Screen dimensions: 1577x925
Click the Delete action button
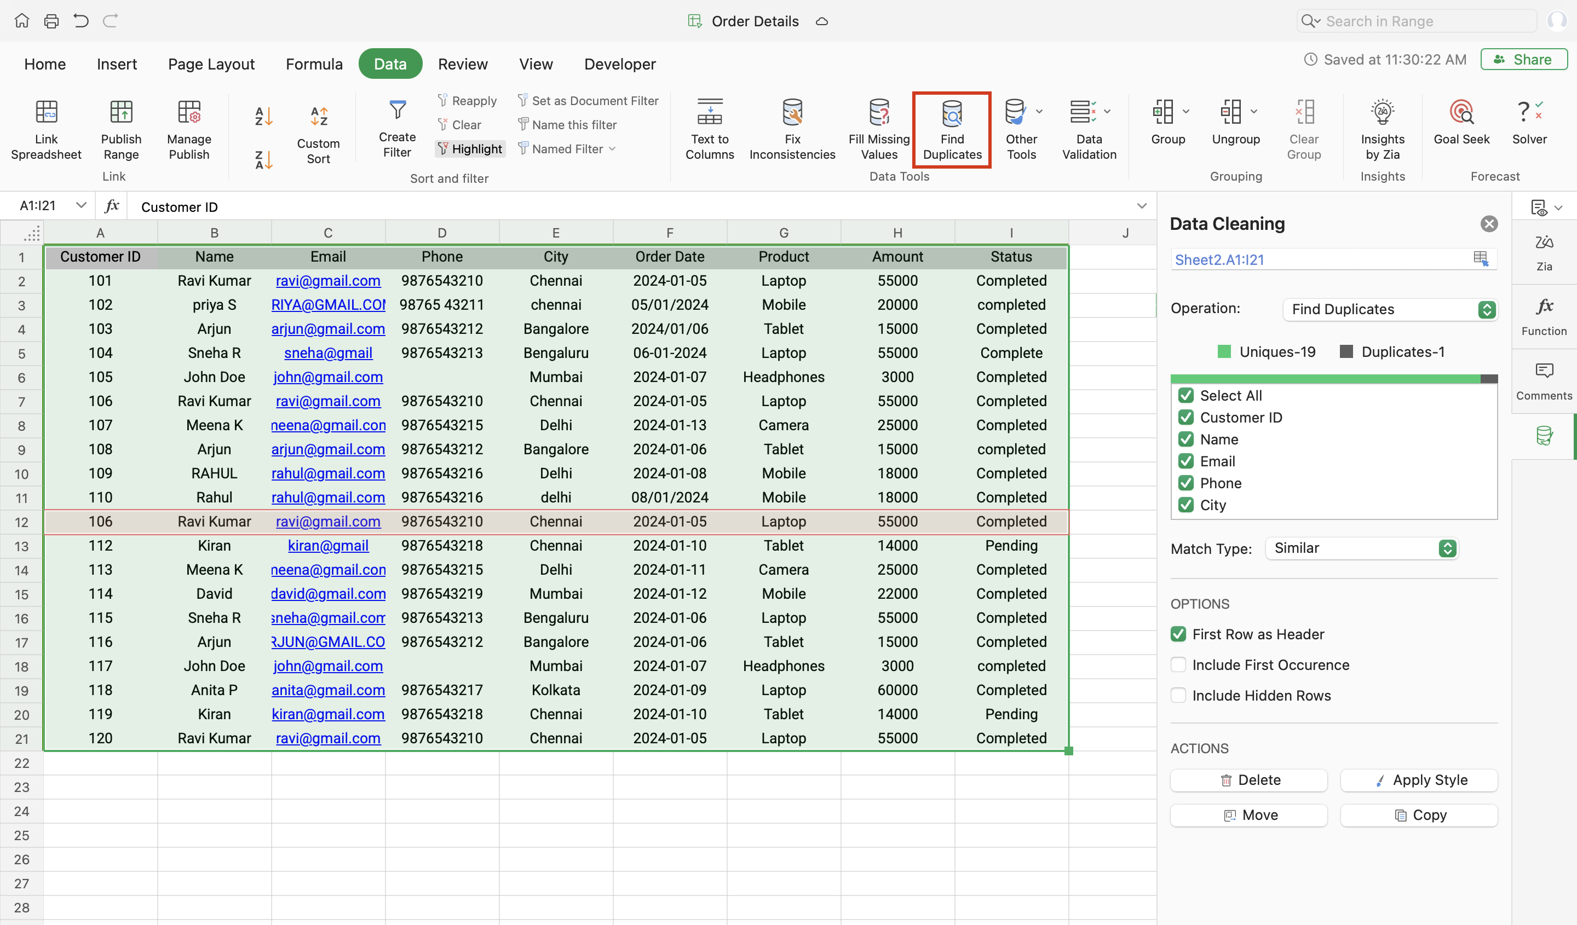pos(1248,780)
